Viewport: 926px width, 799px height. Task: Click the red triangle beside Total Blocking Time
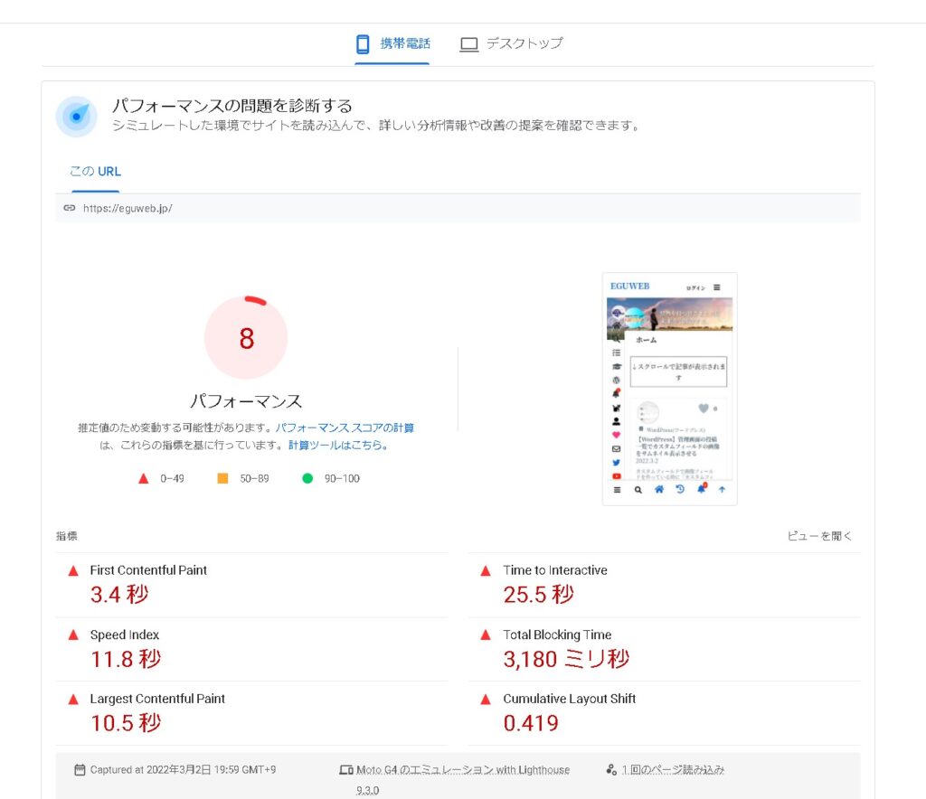coord(486,634)
